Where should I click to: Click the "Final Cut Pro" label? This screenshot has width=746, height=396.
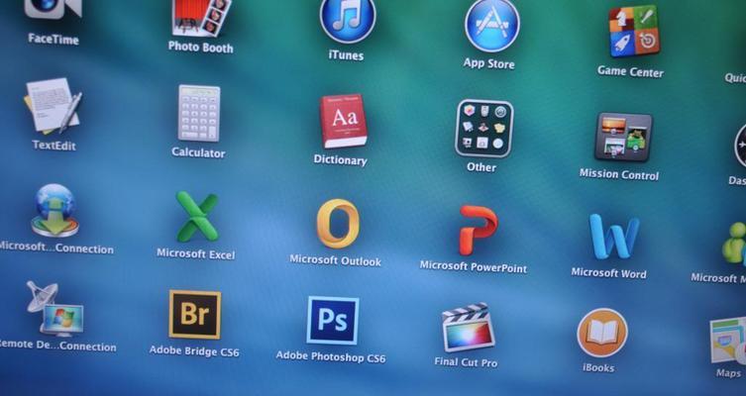(466, 362)
